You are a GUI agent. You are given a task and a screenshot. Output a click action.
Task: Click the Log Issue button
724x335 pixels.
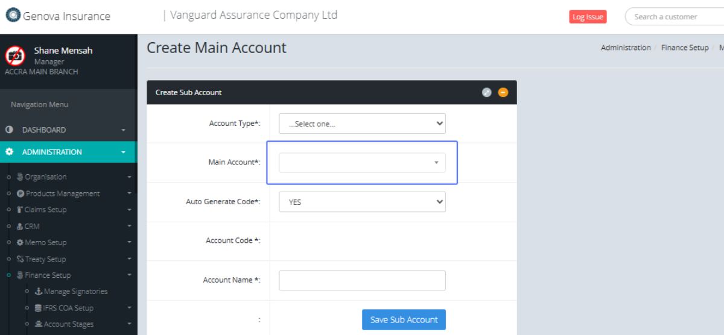(x=587, y=17)
